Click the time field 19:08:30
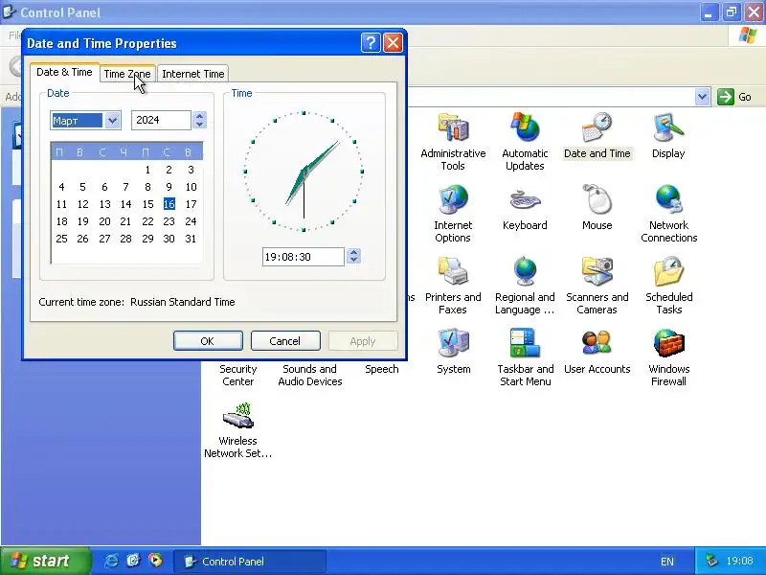The width and height of the screenshot is (766, 575). [x=304, y=257]
